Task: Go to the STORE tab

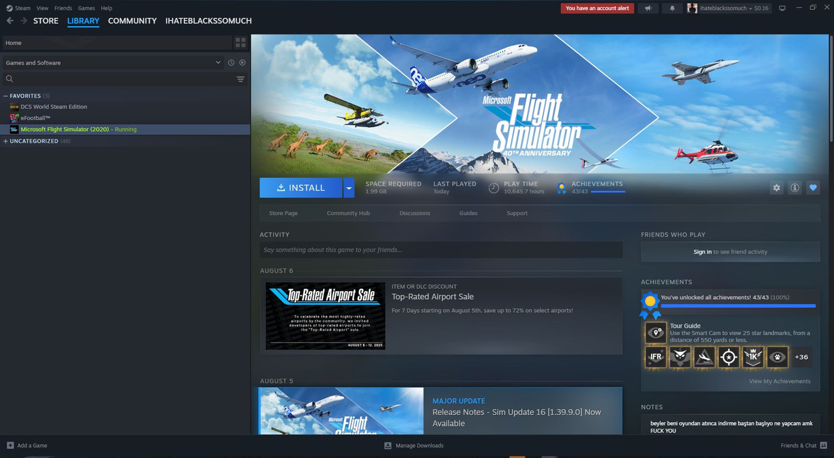Action: tap(46, 21)
